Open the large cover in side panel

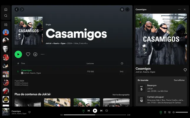click(x=161, y=39)
